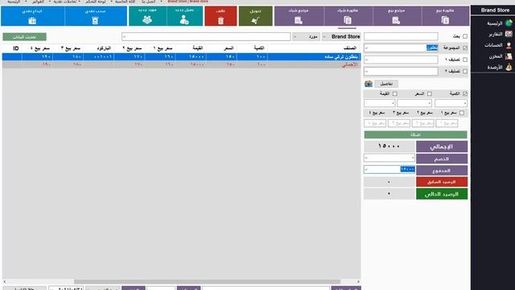Click the سعر بيع ٤ input box
The image size is (515, 290).
(375, 123)
